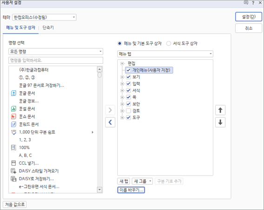Image resolution: width=264 pixels, height=210 pixels.
Task: Expand the 입력 tree node
Action: pos(122,84)
